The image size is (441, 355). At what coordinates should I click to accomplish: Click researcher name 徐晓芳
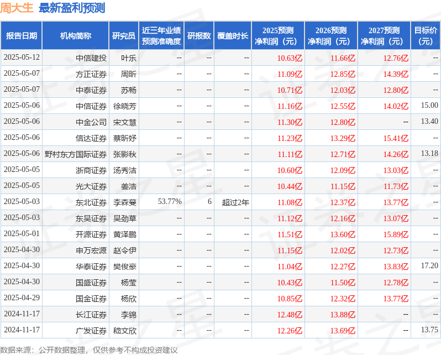point(124,106)
